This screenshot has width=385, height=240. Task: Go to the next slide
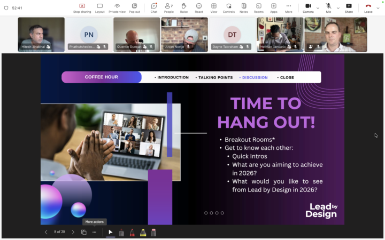(73, 232)
